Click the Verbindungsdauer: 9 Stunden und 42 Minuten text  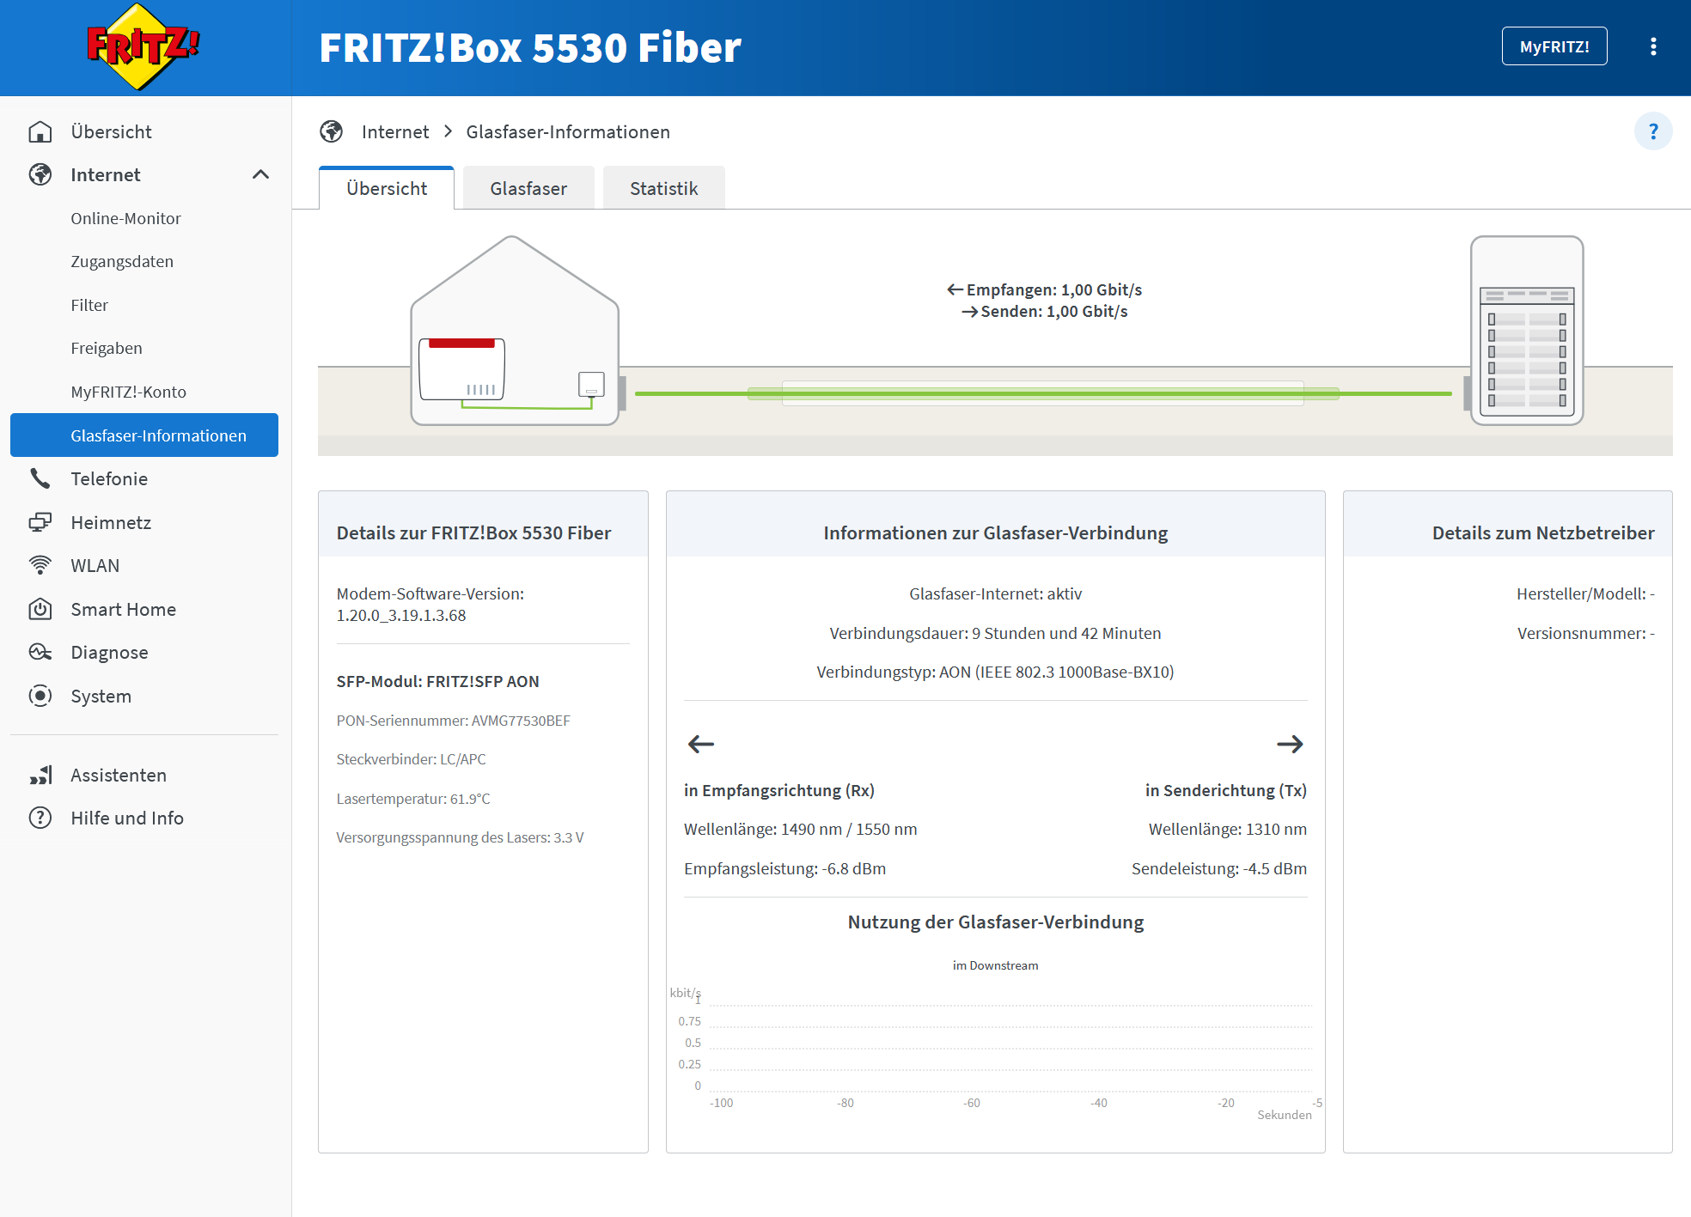tap(996, 633)
